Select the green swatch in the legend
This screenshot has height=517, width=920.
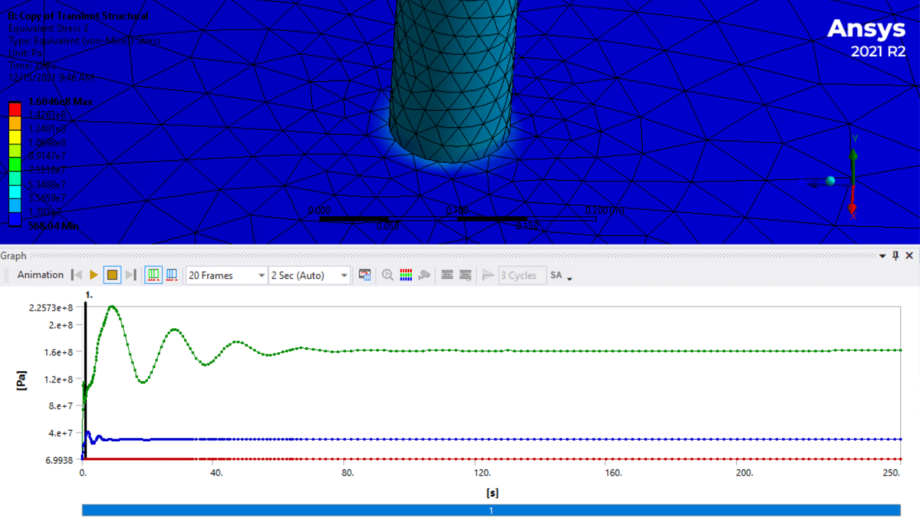tap(15, 164)
